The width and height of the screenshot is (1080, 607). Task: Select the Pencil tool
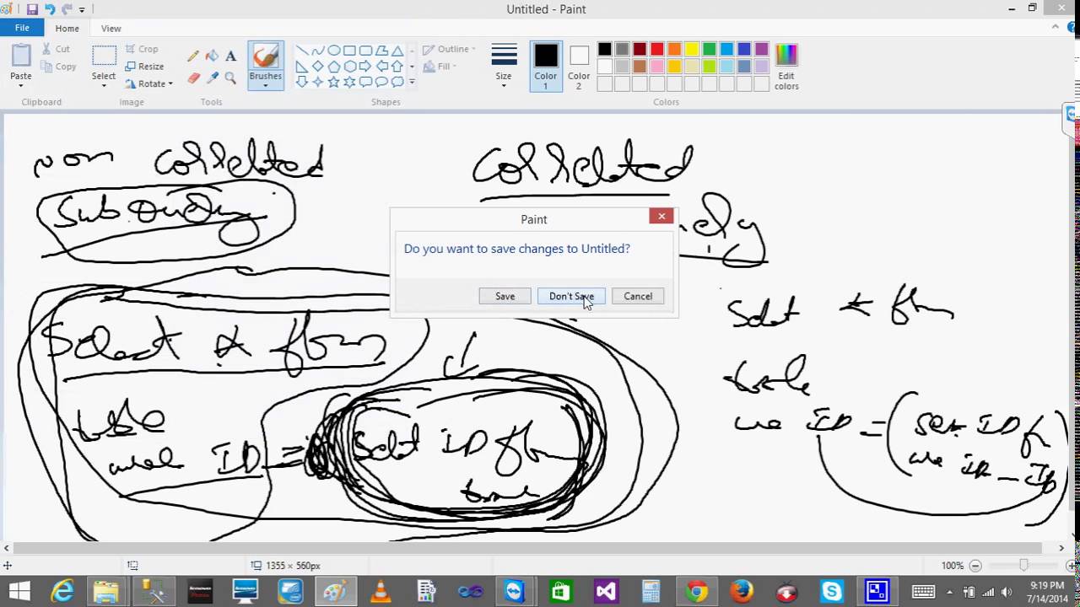(x=193, y=56)
